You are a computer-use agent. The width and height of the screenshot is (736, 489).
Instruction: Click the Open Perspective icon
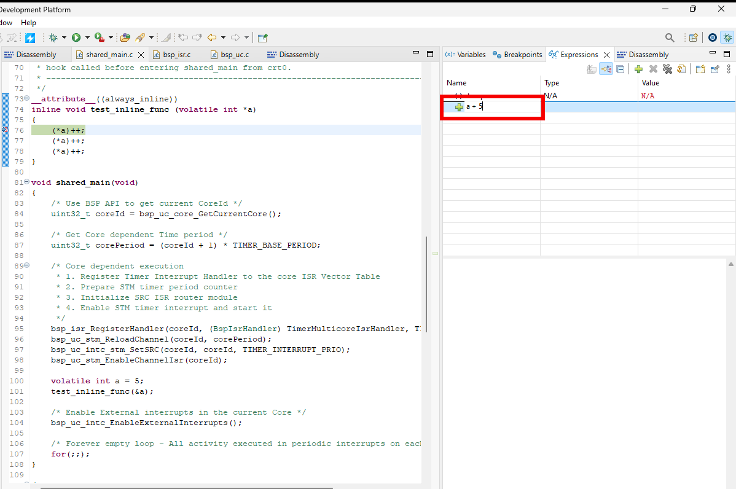coord(693,37)
